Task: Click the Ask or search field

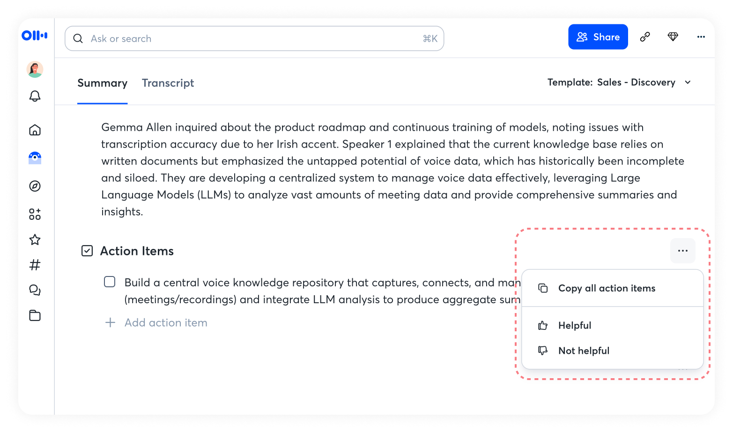Action: [254, 38]
